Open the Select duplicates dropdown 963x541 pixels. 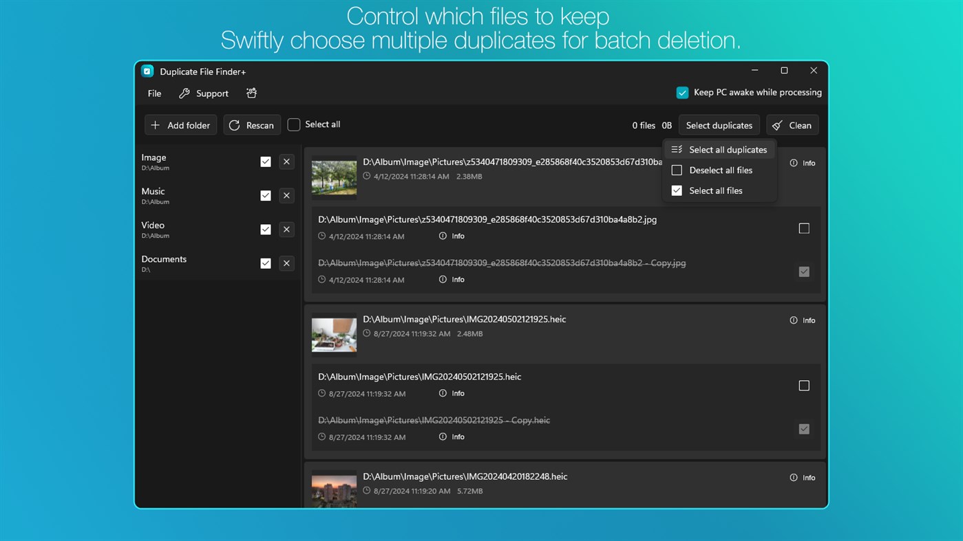[719, 125]
